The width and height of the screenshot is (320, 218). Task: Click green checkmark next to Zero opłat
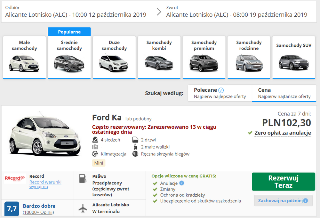tap(250, 133)
